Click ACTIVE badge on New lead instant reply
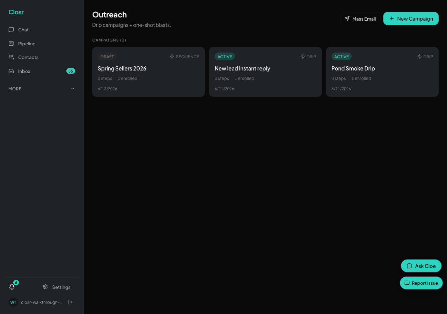Image resolution: width=447 pixels, height=314 pixels. click(x=225, y=57)
